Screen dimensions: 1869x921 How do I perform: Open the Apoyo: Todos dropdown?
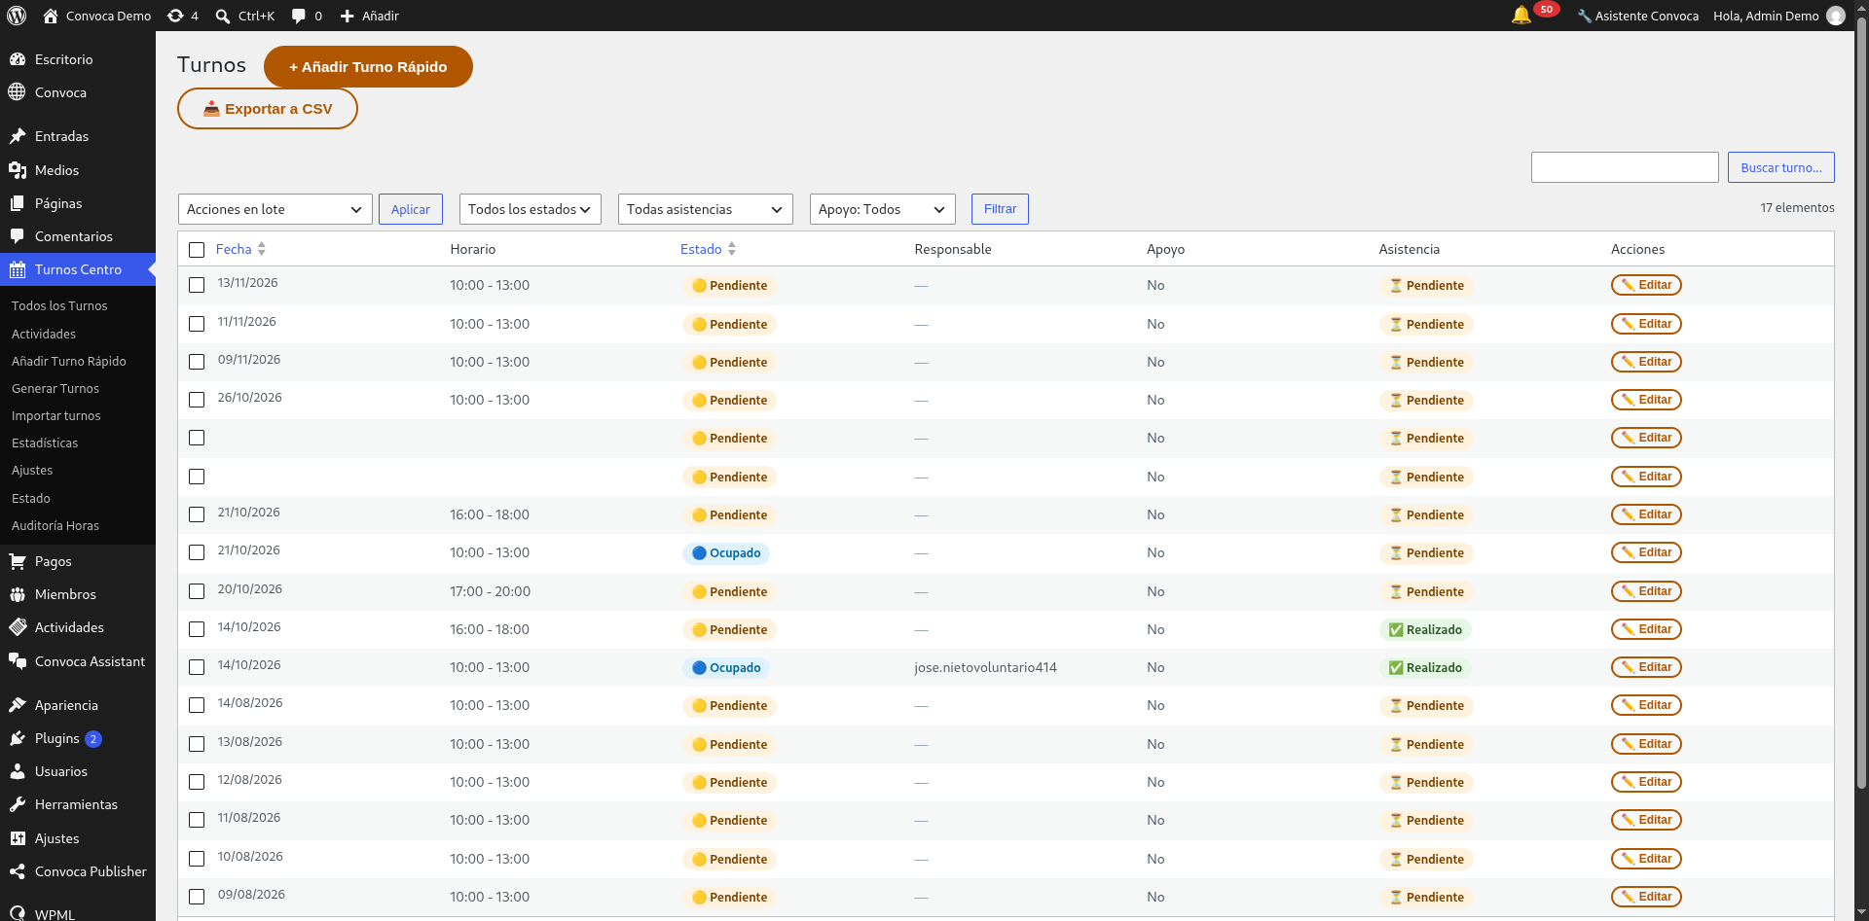tap(883, 209)
